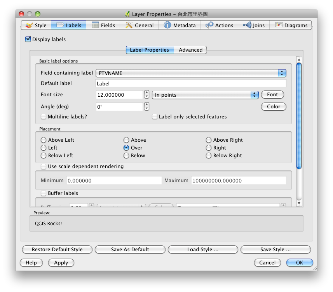Select Above Right placement
The width and height of the screenshot is (333, 292).
coord(209,140)
